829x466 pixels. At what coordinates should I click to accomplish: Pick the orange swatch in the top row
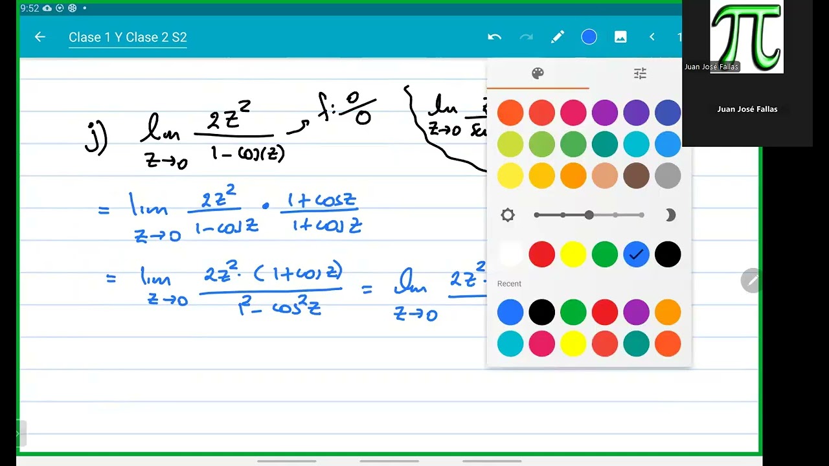click(x=510, y=113)
